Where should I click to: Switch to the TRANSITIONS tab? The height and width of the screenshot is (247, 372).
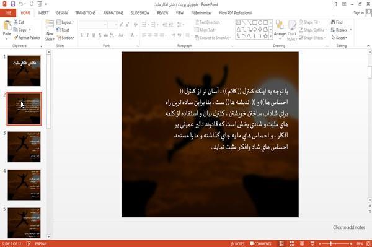(86, 13)
